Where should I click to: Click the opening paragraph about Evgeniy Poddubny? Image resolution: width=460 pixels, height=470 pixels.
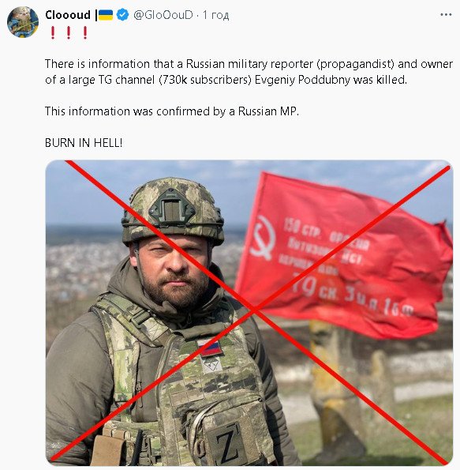(x=249, y=72)
